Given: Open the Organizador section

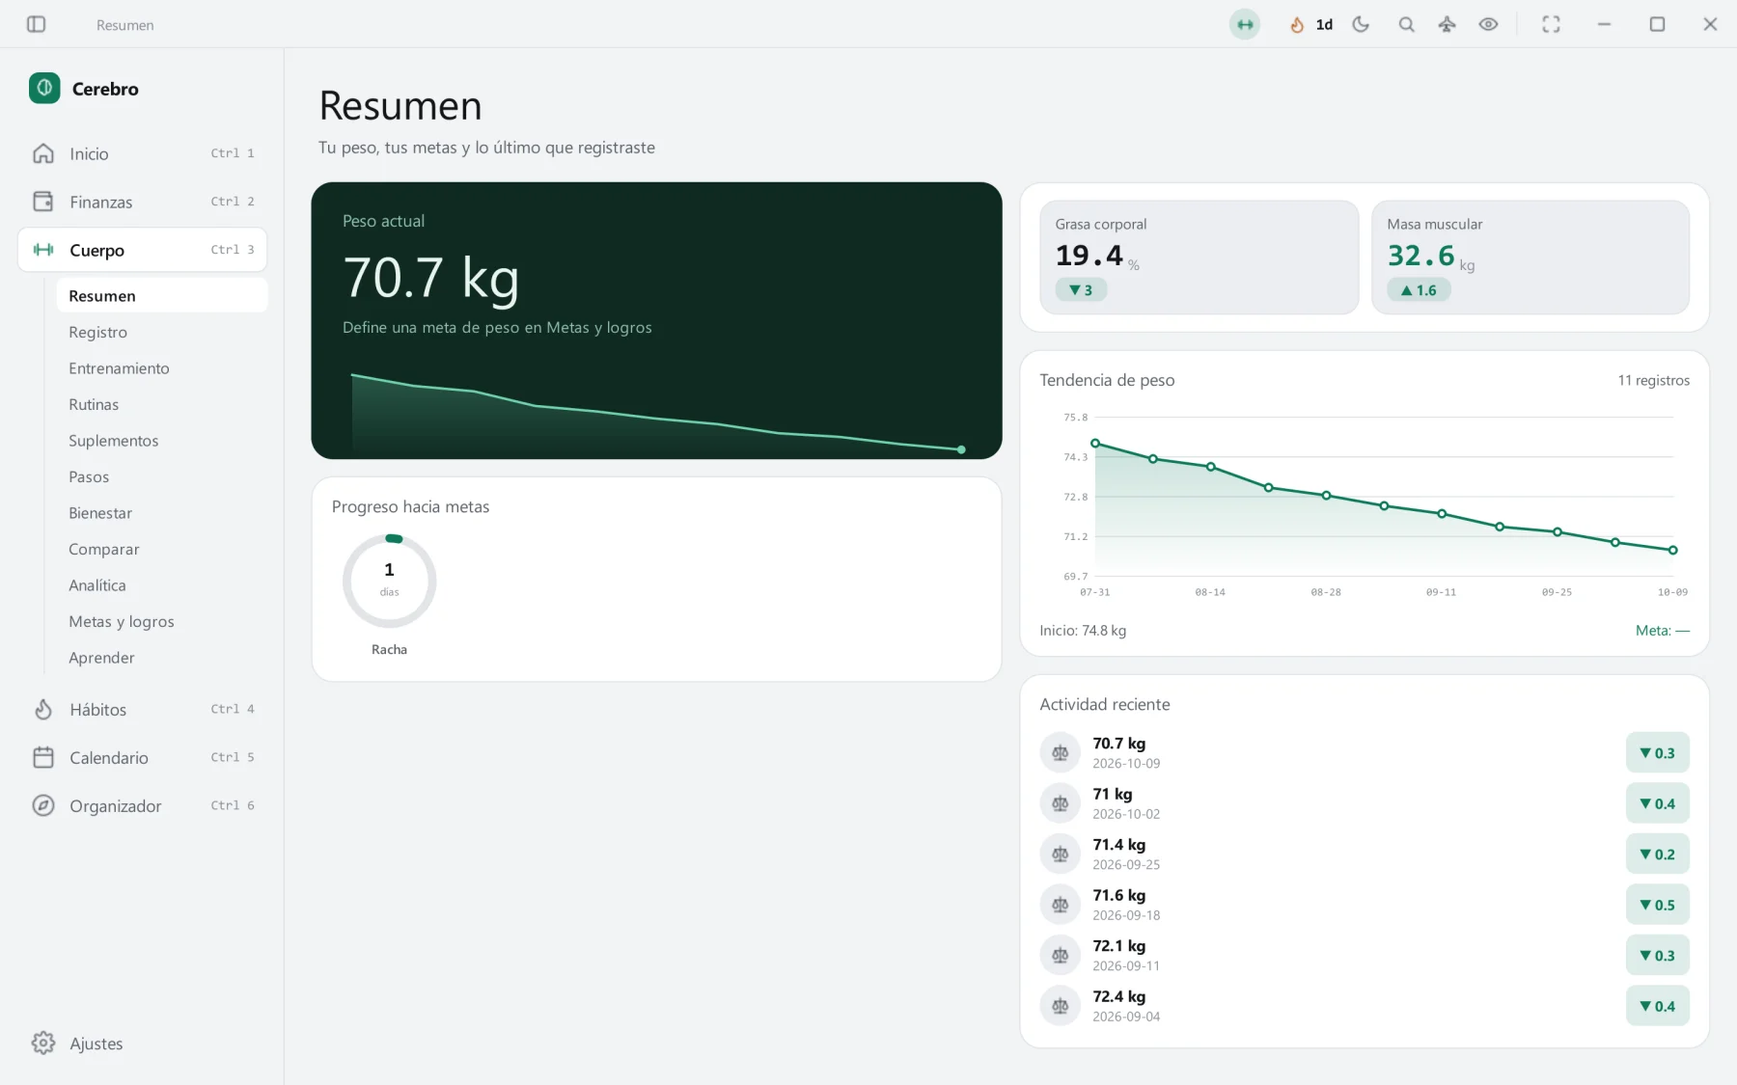Looking at the screenshot, I should 142,805.
